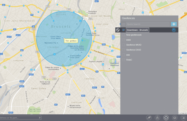187x121 pixels.
Task: Click the Maalbeek station label
Action: tap(115, 64)
